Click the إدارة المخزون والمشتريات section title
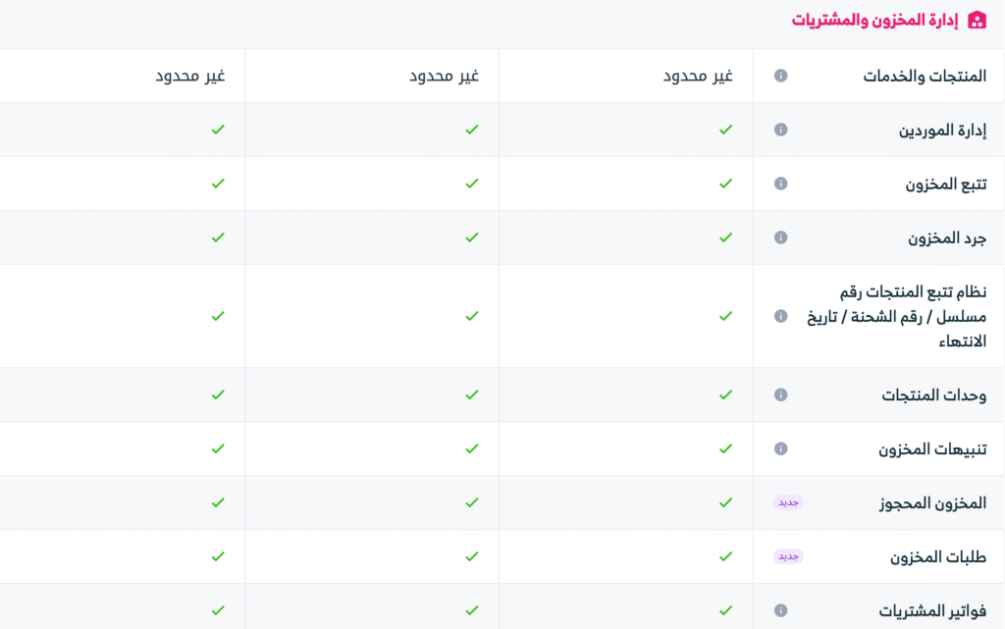 [874, 20]
